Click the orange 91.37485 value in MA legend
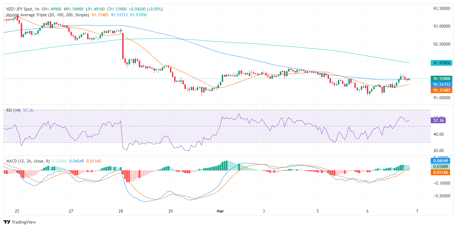Image resolution: width=457 pixels, height=228 pixels. coord(100,15)
